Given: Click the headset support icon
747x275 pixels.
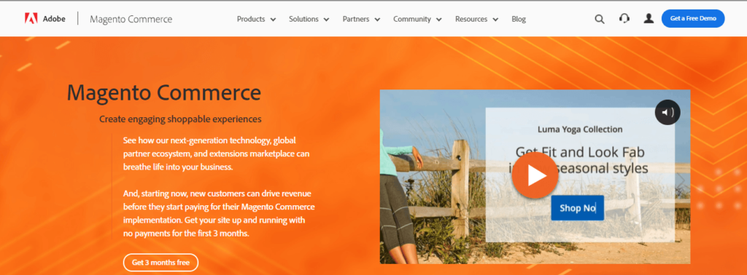Looking at the screenshot, I should tap(624, 18).
